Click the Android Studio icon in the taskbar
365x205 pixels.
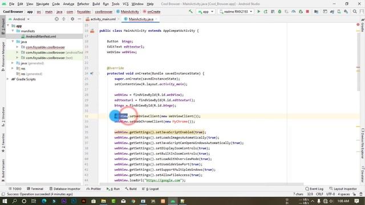pyautogui.click(x=173, y=201)
